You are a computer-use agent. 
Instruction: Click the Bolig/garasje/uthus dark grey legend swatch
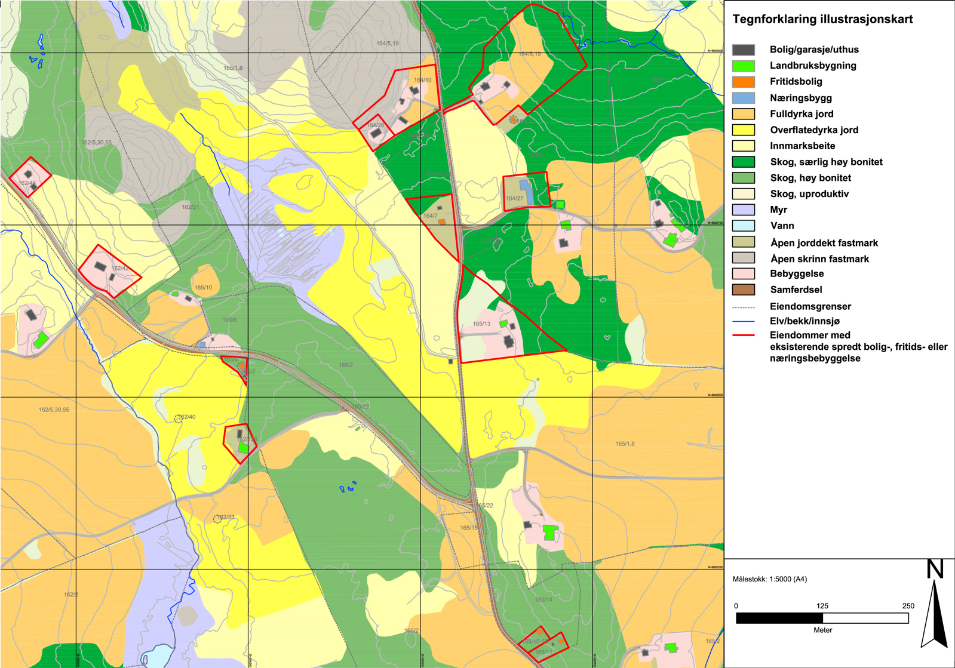(744, 50)
